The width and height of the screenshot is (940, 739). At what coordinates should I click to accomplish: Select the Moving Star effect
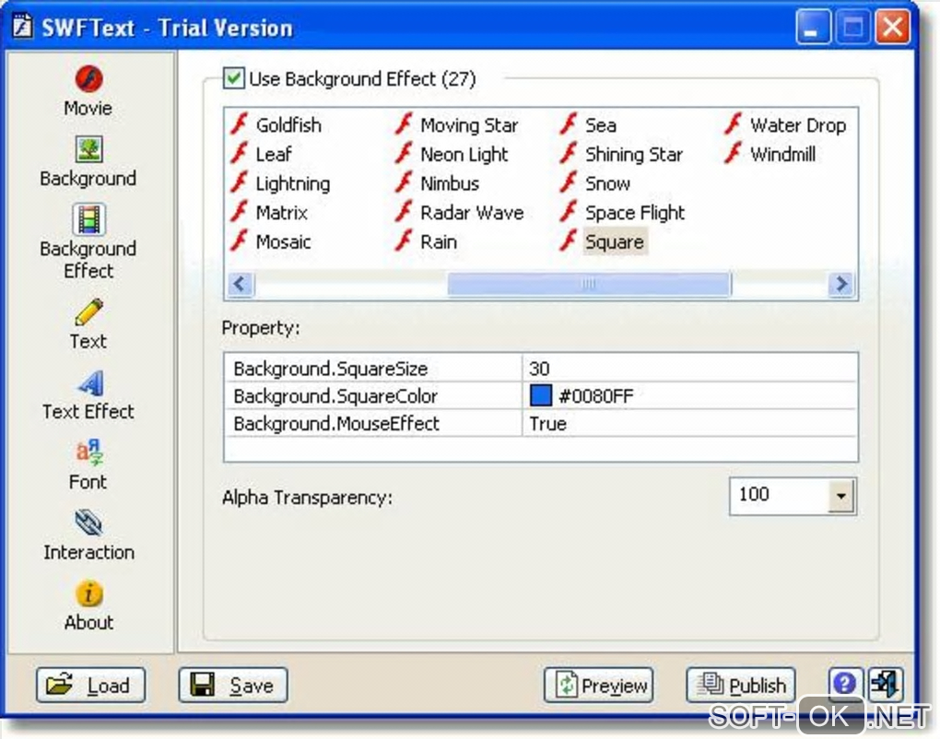point(469,125)
